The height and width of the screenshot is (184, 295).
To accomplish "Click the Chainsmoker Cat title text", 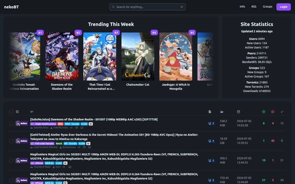I will coord(138,85).
